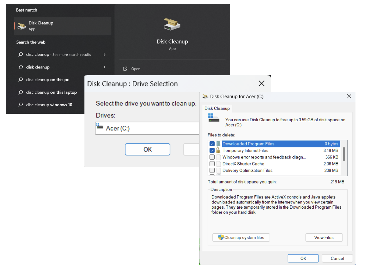Screen dimensions: 370x267
Task: Click OK in Drive Selection dialog
Action: pyautogui.click(x=148, y=149)
